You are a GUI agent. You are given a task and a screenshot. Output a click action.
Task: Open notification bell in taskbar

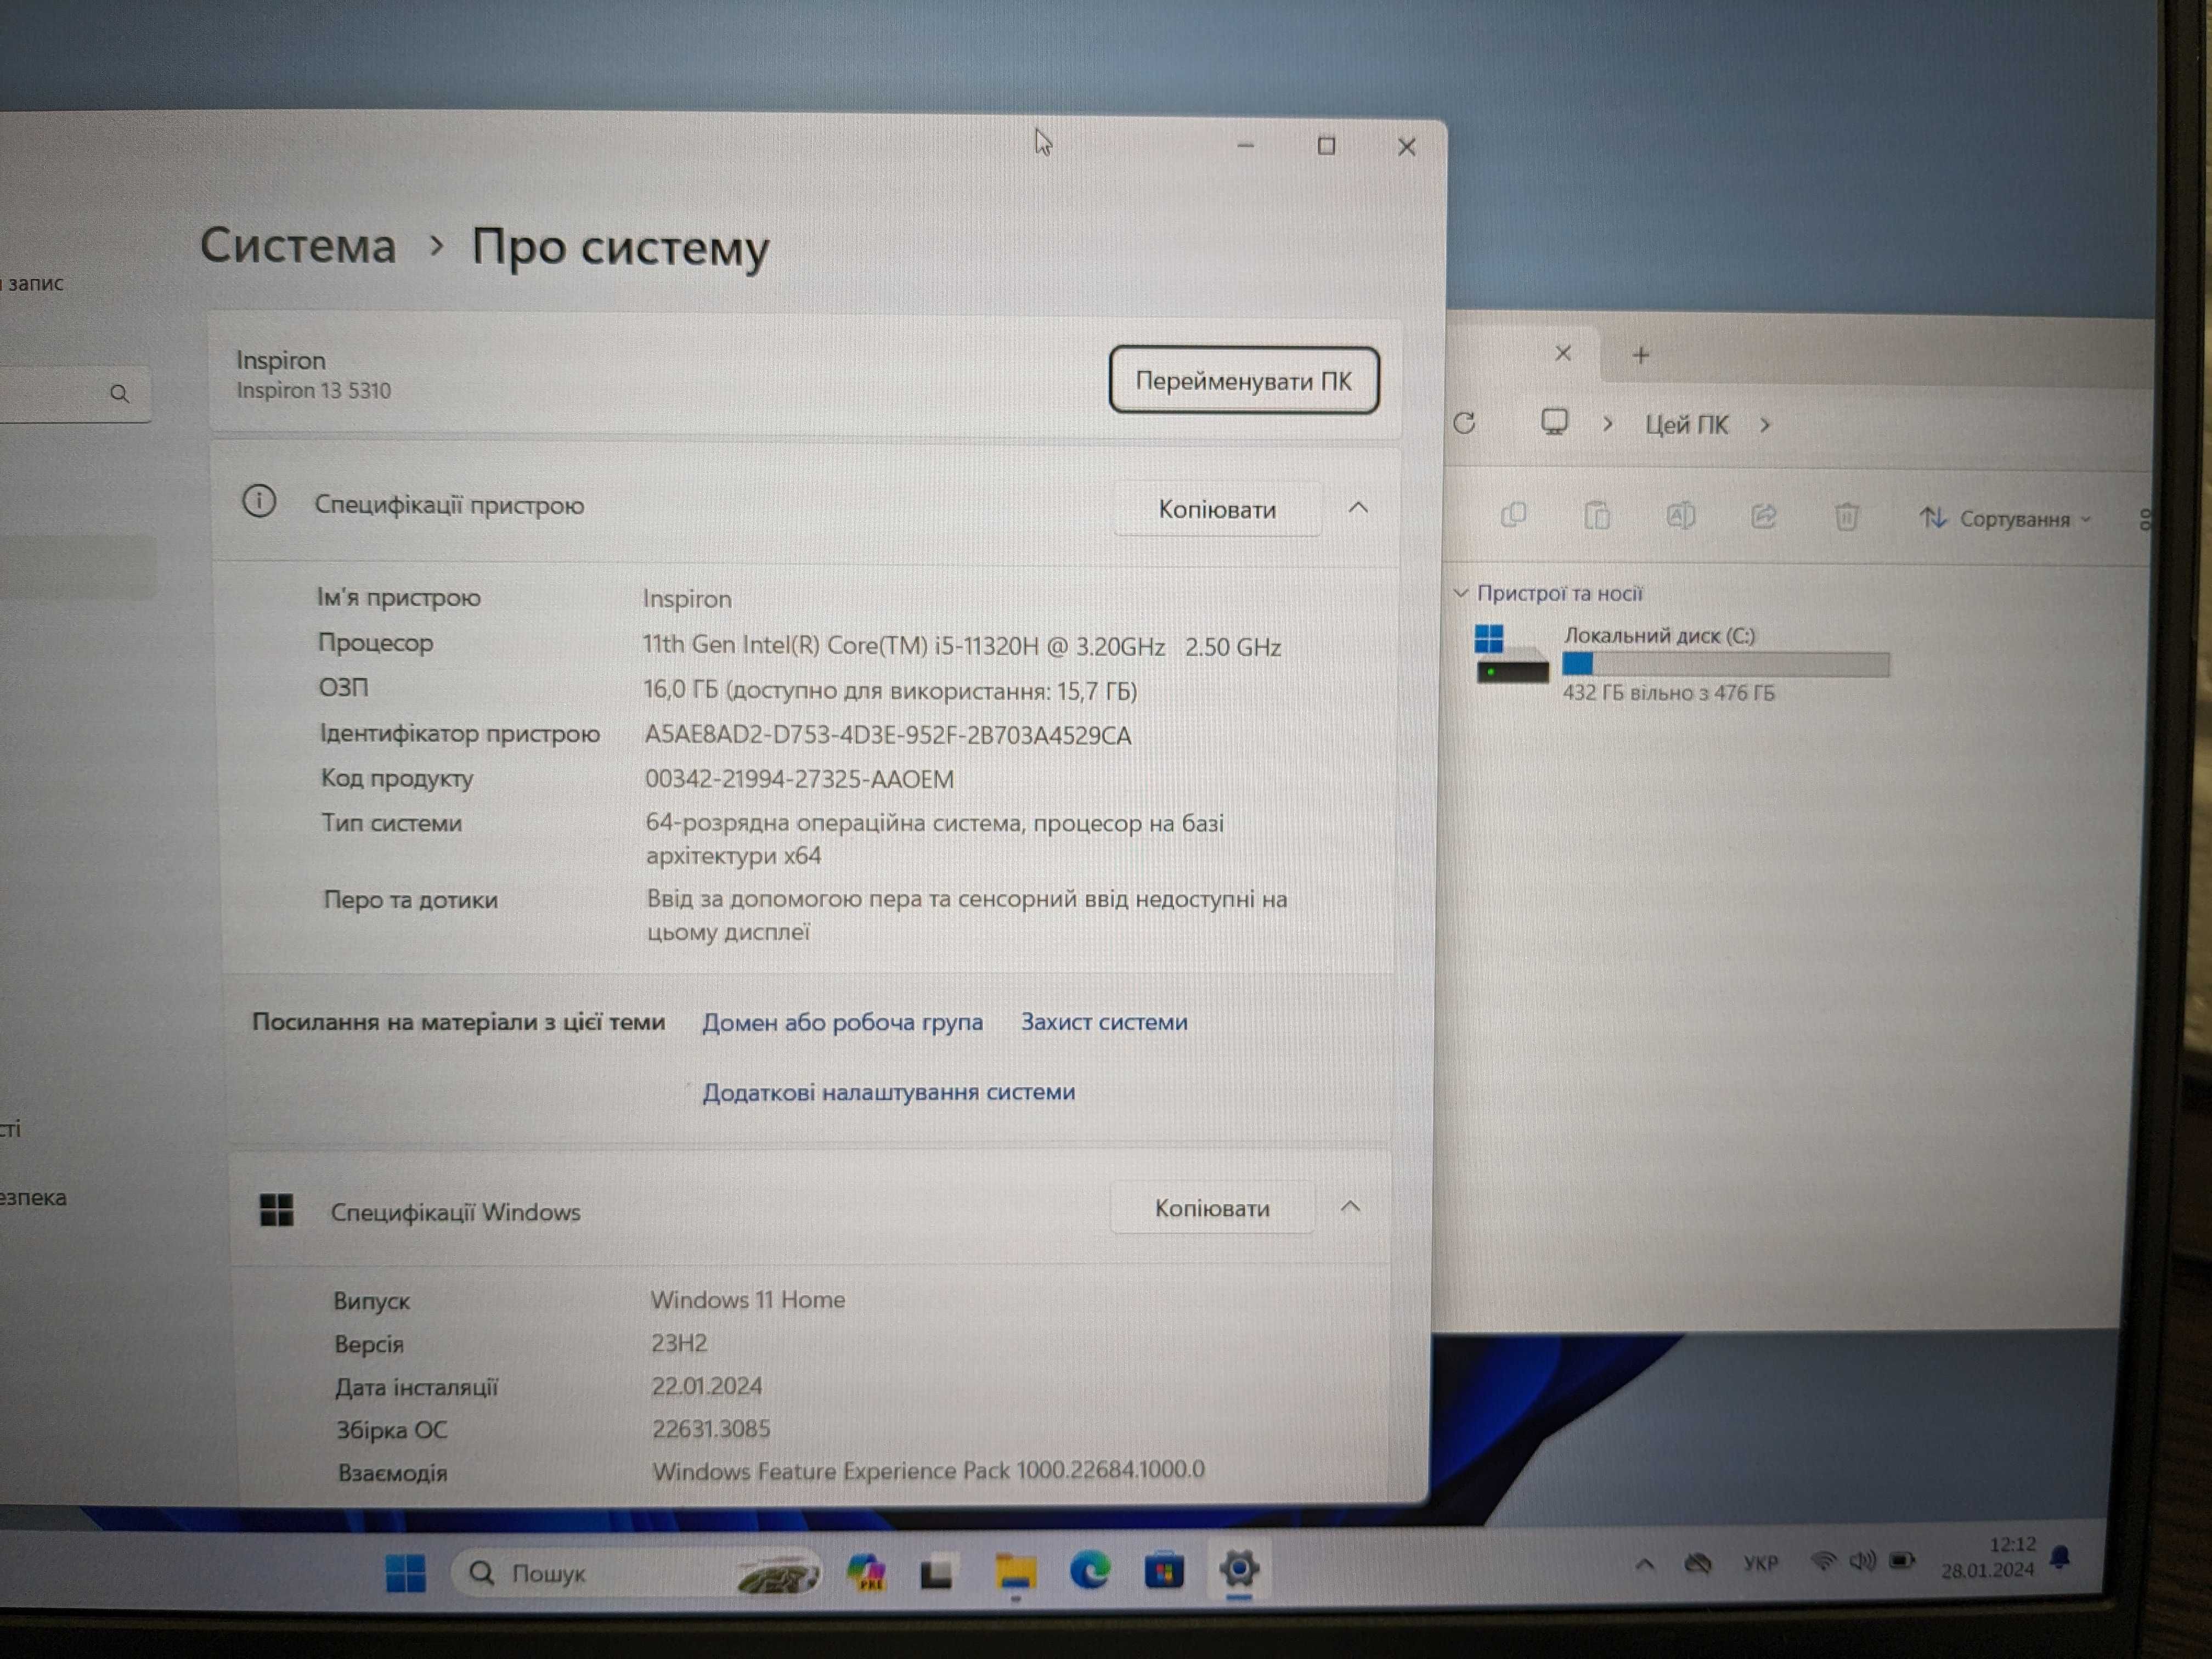tap(2060, 1557)
